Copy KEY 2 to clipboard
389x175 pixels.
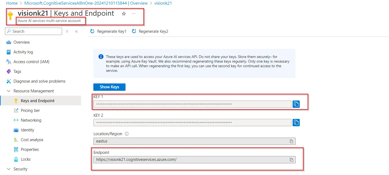296,122
